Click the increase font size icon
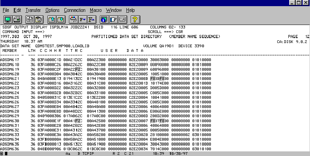Screen dimensions: 310x156 point(92,20)
